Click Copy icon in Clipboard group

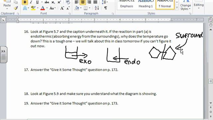tap(16, 2)
